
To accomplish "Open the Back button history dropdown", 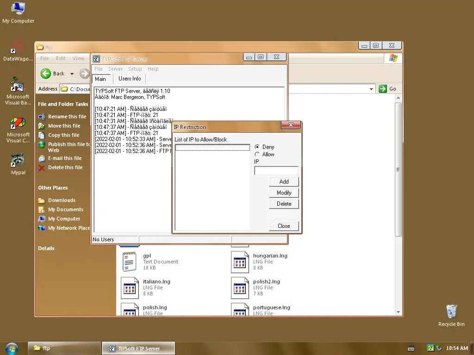I will pos(72,73).
